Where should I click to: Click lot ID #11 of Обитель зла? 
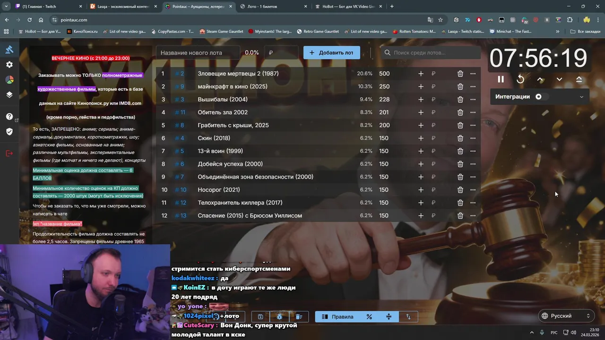pyautogui.click(x=180, y=112)
